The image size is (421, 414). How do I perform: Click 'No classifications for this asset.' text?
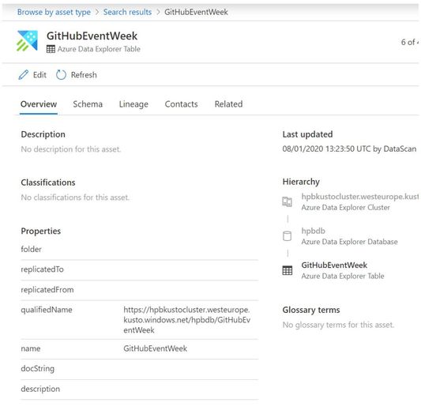click(x=75, y=198)
